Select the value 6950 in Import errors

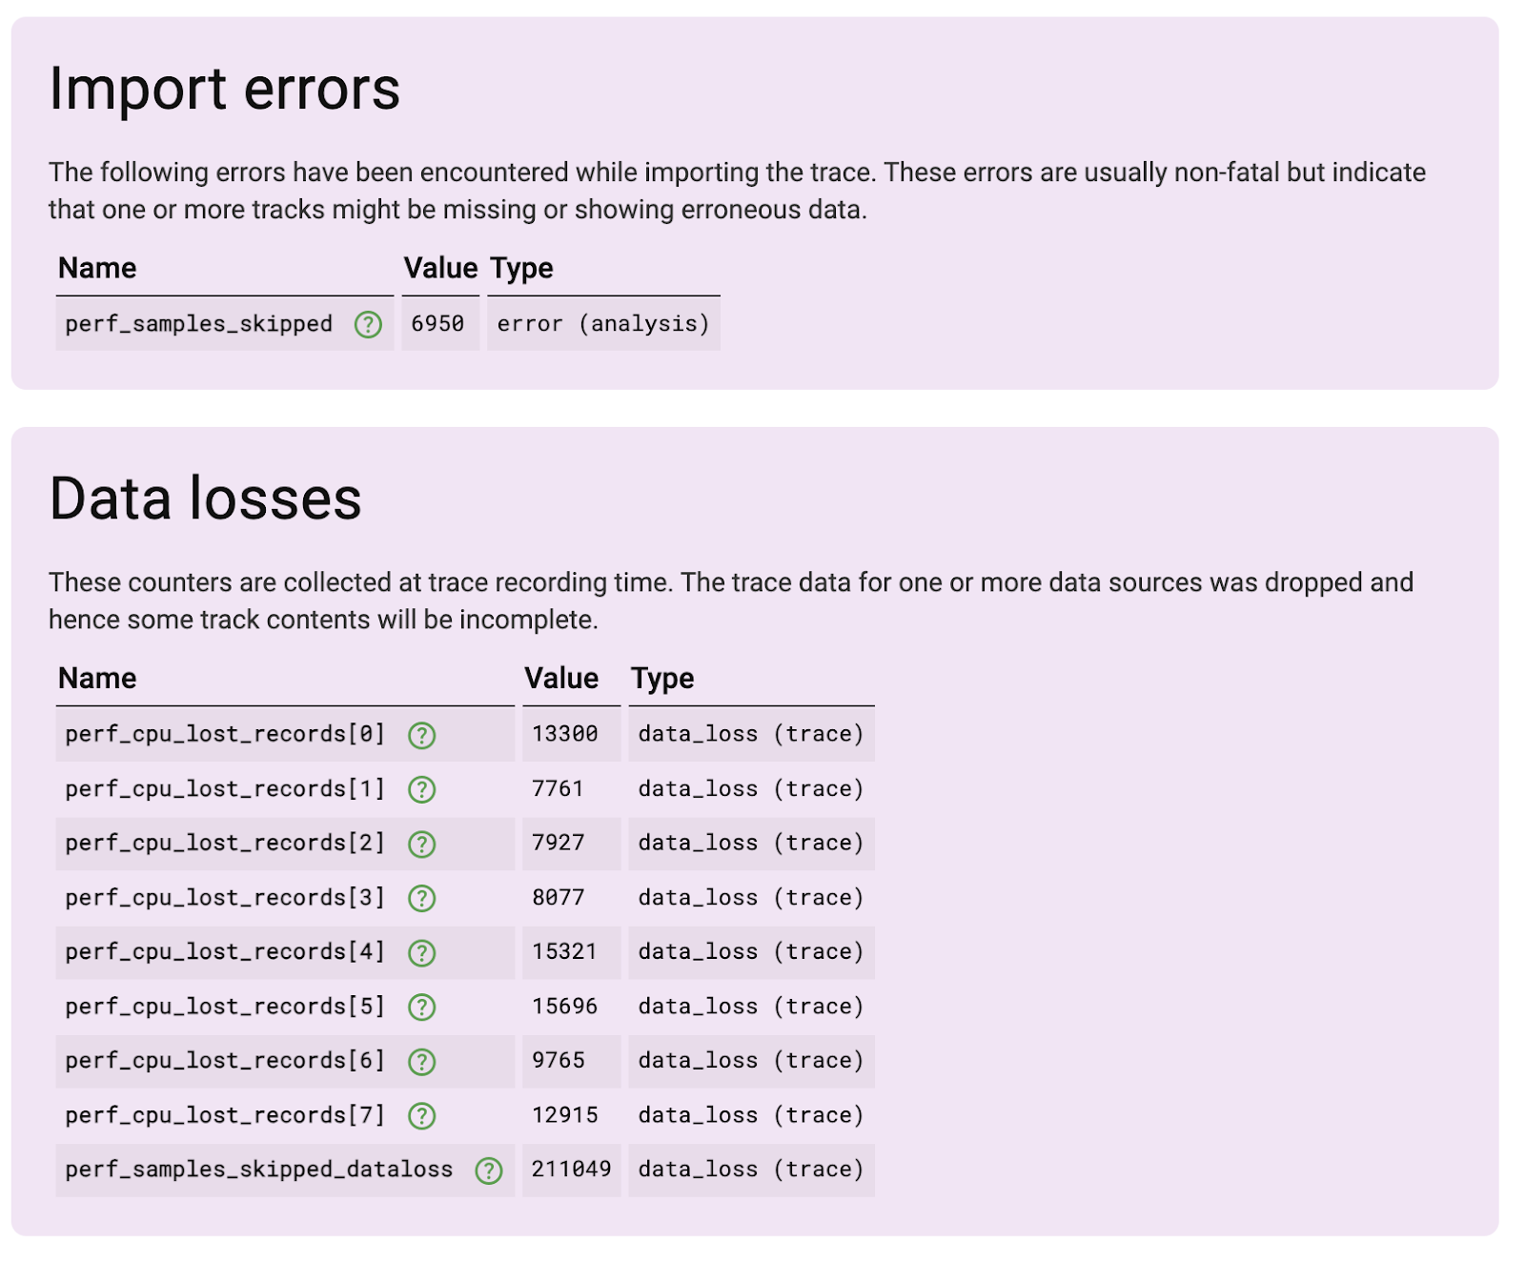[x=438, y=324]
